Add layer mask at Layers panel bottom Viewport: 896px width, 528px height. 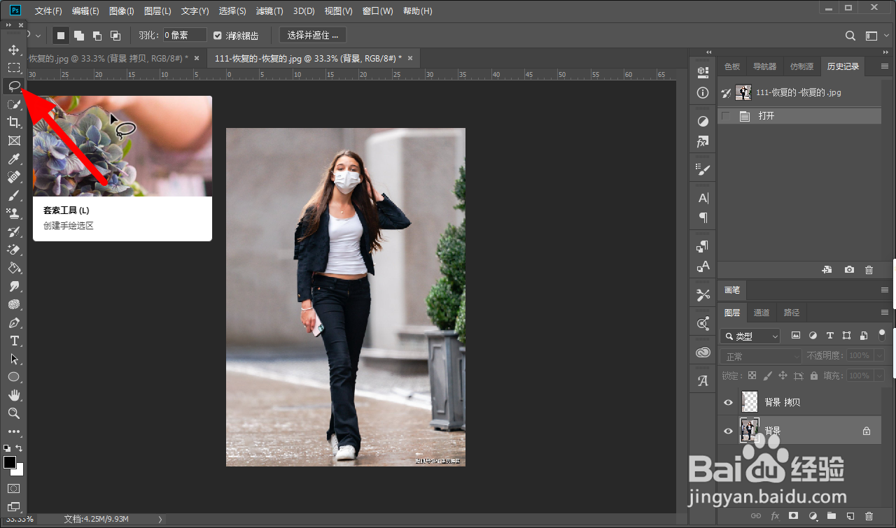coord(793,515)
